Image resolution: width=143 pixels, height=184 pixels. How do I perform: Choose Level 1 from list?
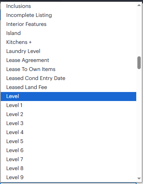coord(68,105)
